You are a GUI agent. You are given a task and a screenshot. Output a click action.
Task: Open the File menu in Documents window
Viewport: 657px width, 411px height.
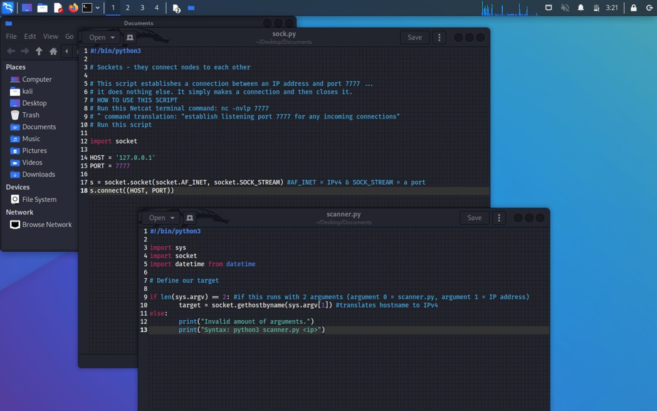11,36
